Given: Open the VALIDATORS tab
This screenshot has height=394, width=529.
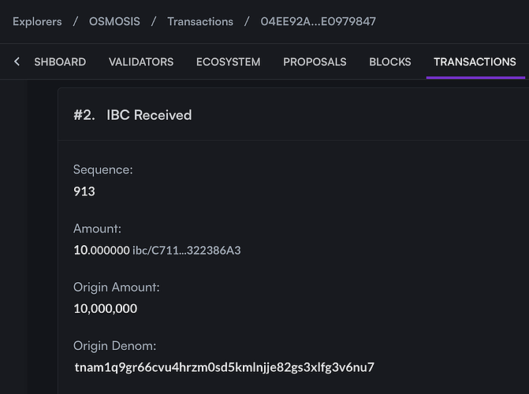Looking at the screenshot, I should 141,61.
